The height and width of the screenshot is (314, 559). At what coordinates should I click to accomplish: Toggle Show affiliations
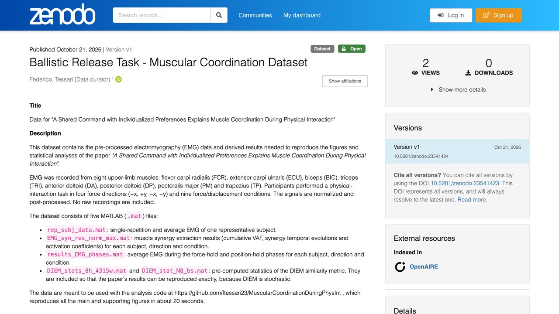tap(345, 81)
